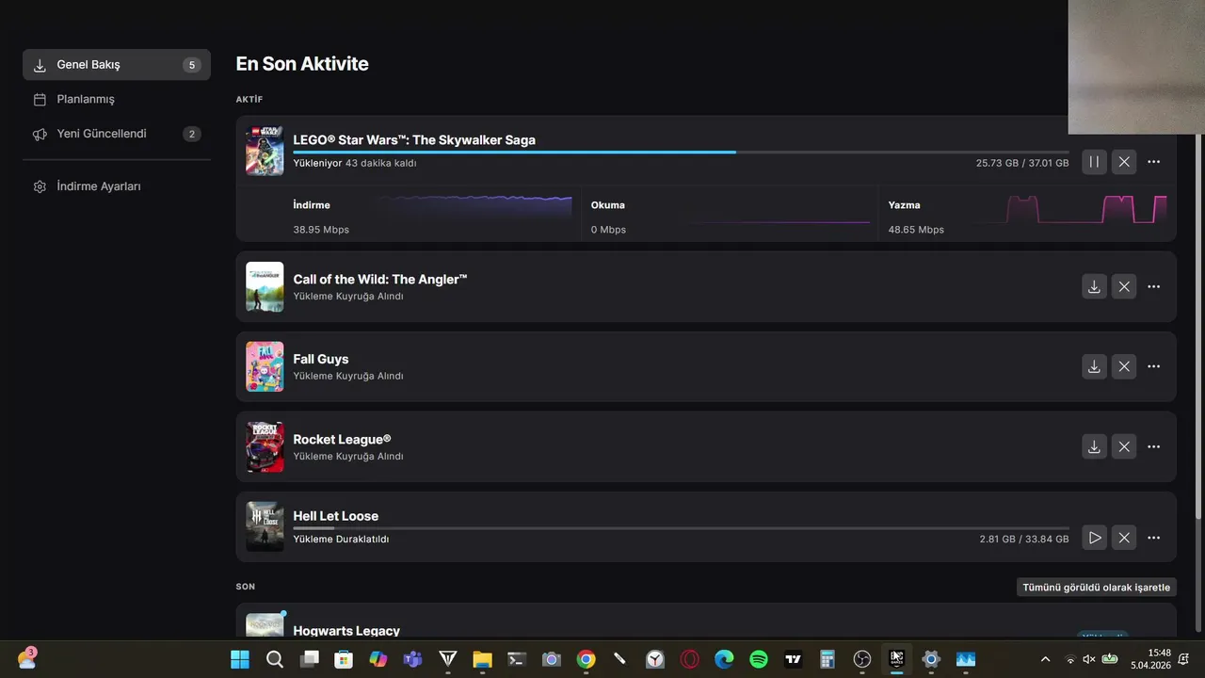Click the LEGO Star Wars cover thumbnail
The image size is (1205, 678).
point(265,151)
